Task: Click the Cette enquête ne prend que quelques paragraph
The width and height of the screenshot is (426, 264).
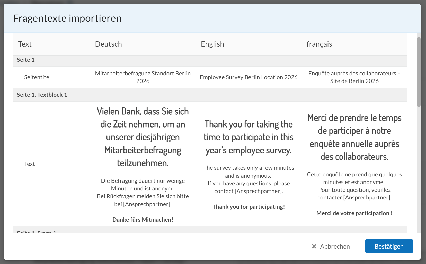Action: click(x=354, y=186)
